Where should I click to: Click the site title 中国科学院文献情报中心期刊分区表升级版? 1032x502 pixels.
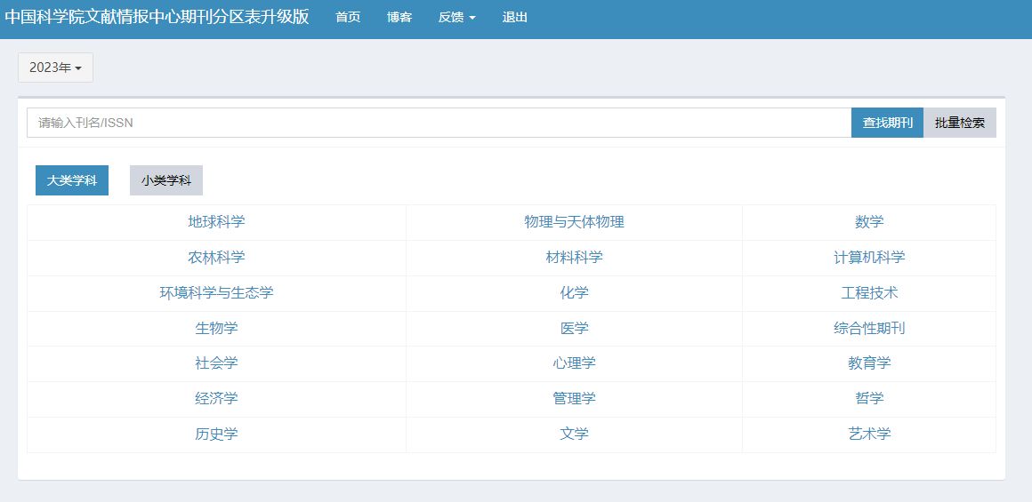tap(157, 17)
